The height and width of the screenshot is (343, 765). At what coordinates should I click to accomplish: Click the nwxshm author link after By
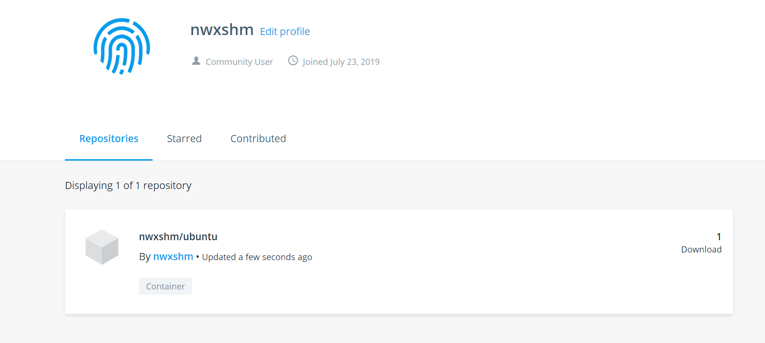click(173, 257)
